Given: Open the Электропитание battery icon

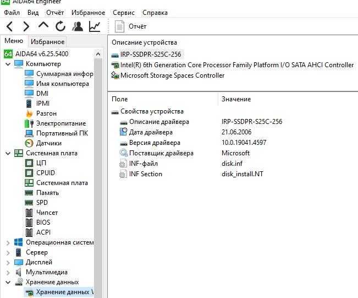Looking at the screenshot, I should (x=29, y=123).
